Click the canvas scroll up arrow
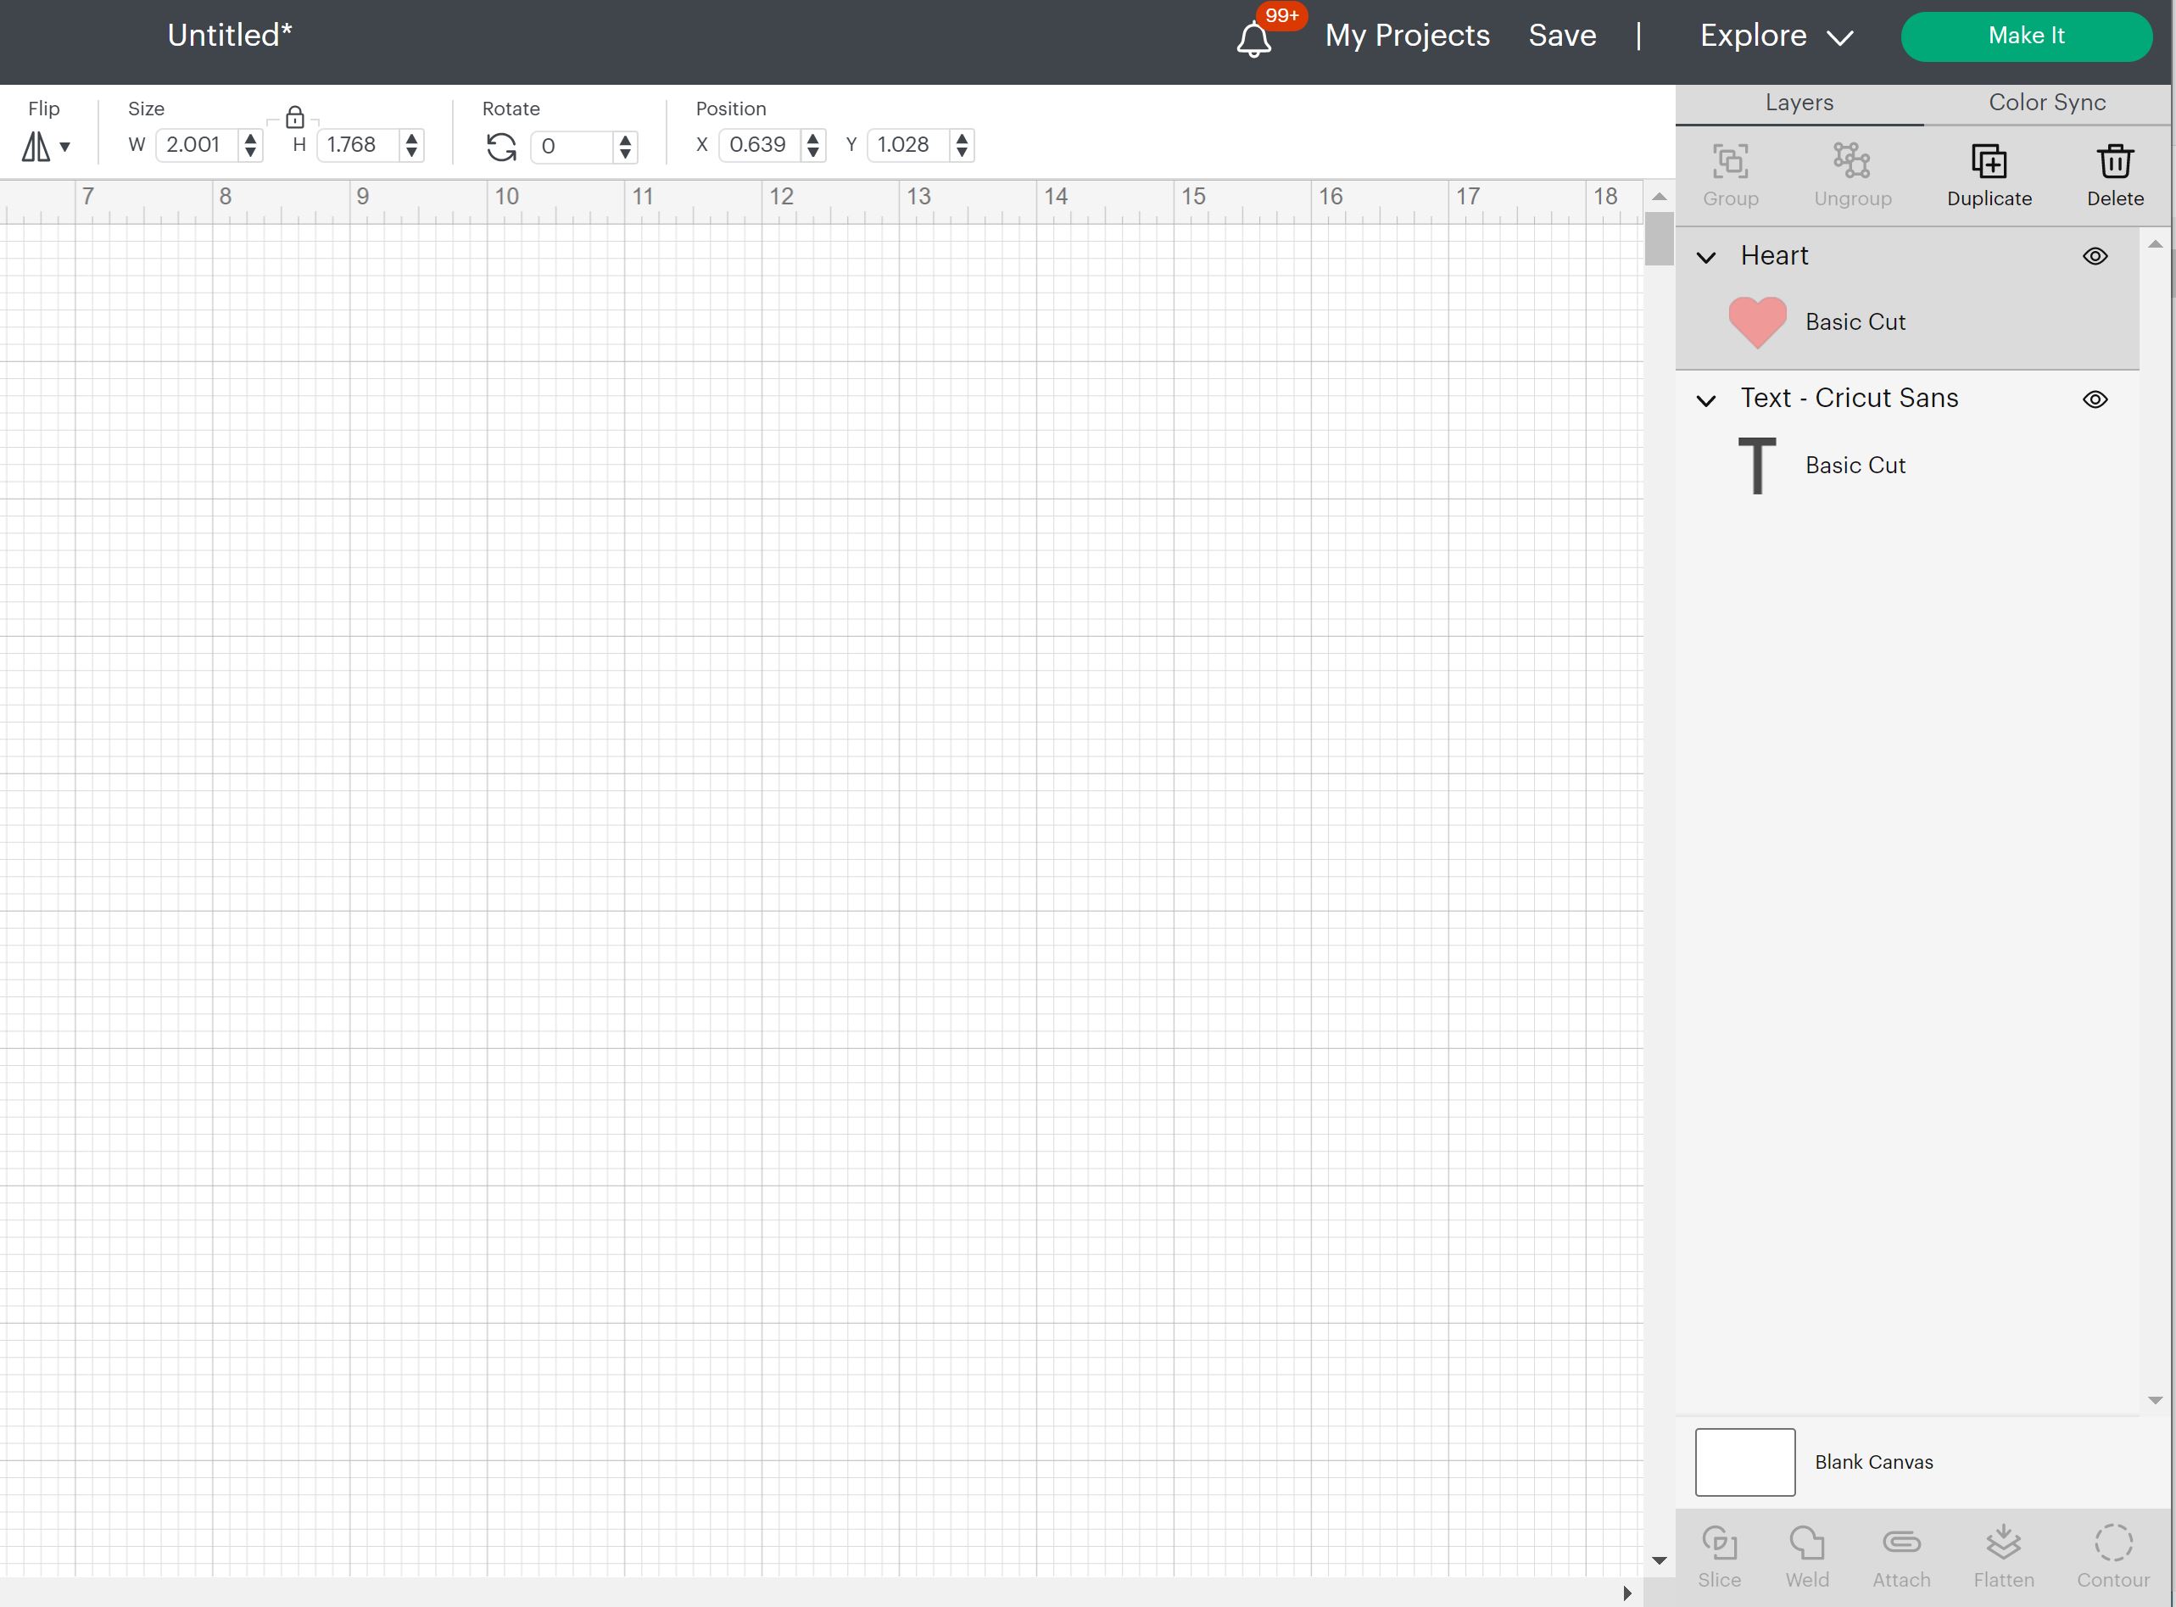This screenshot has height=1607, width=2176. tap(1660, 197)
